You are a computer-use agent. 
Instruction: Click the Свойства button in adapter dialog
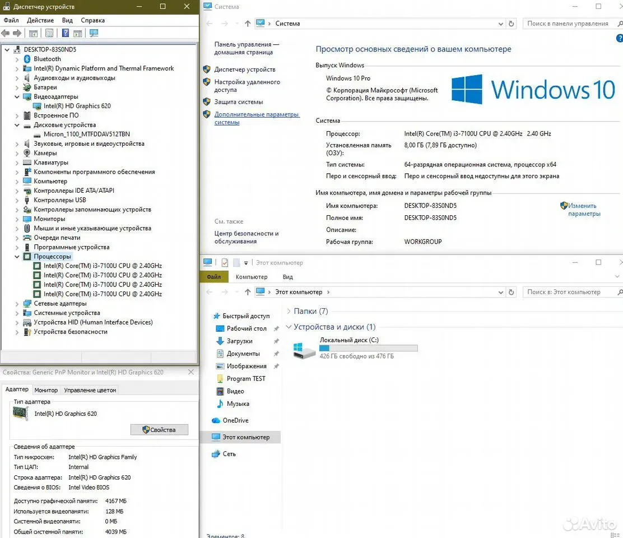(159, 430)
